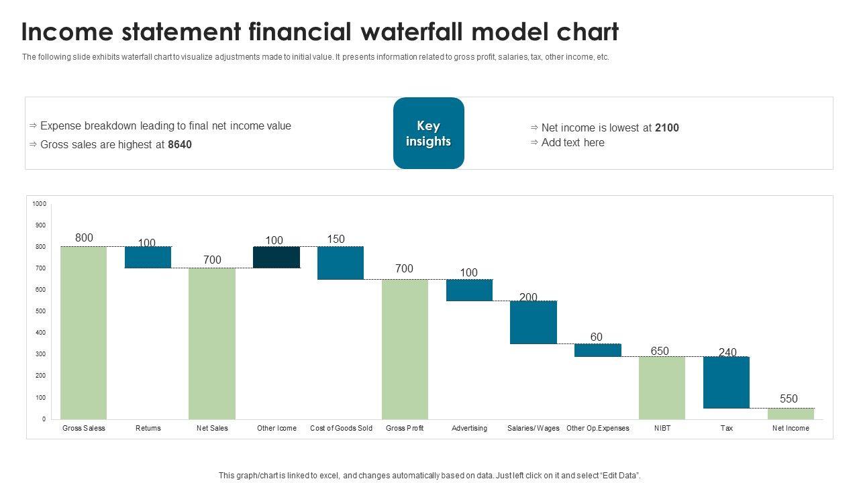
Task: Click arrow bullet before 'Expense breakdown' line
Action: tap(33, 125)
